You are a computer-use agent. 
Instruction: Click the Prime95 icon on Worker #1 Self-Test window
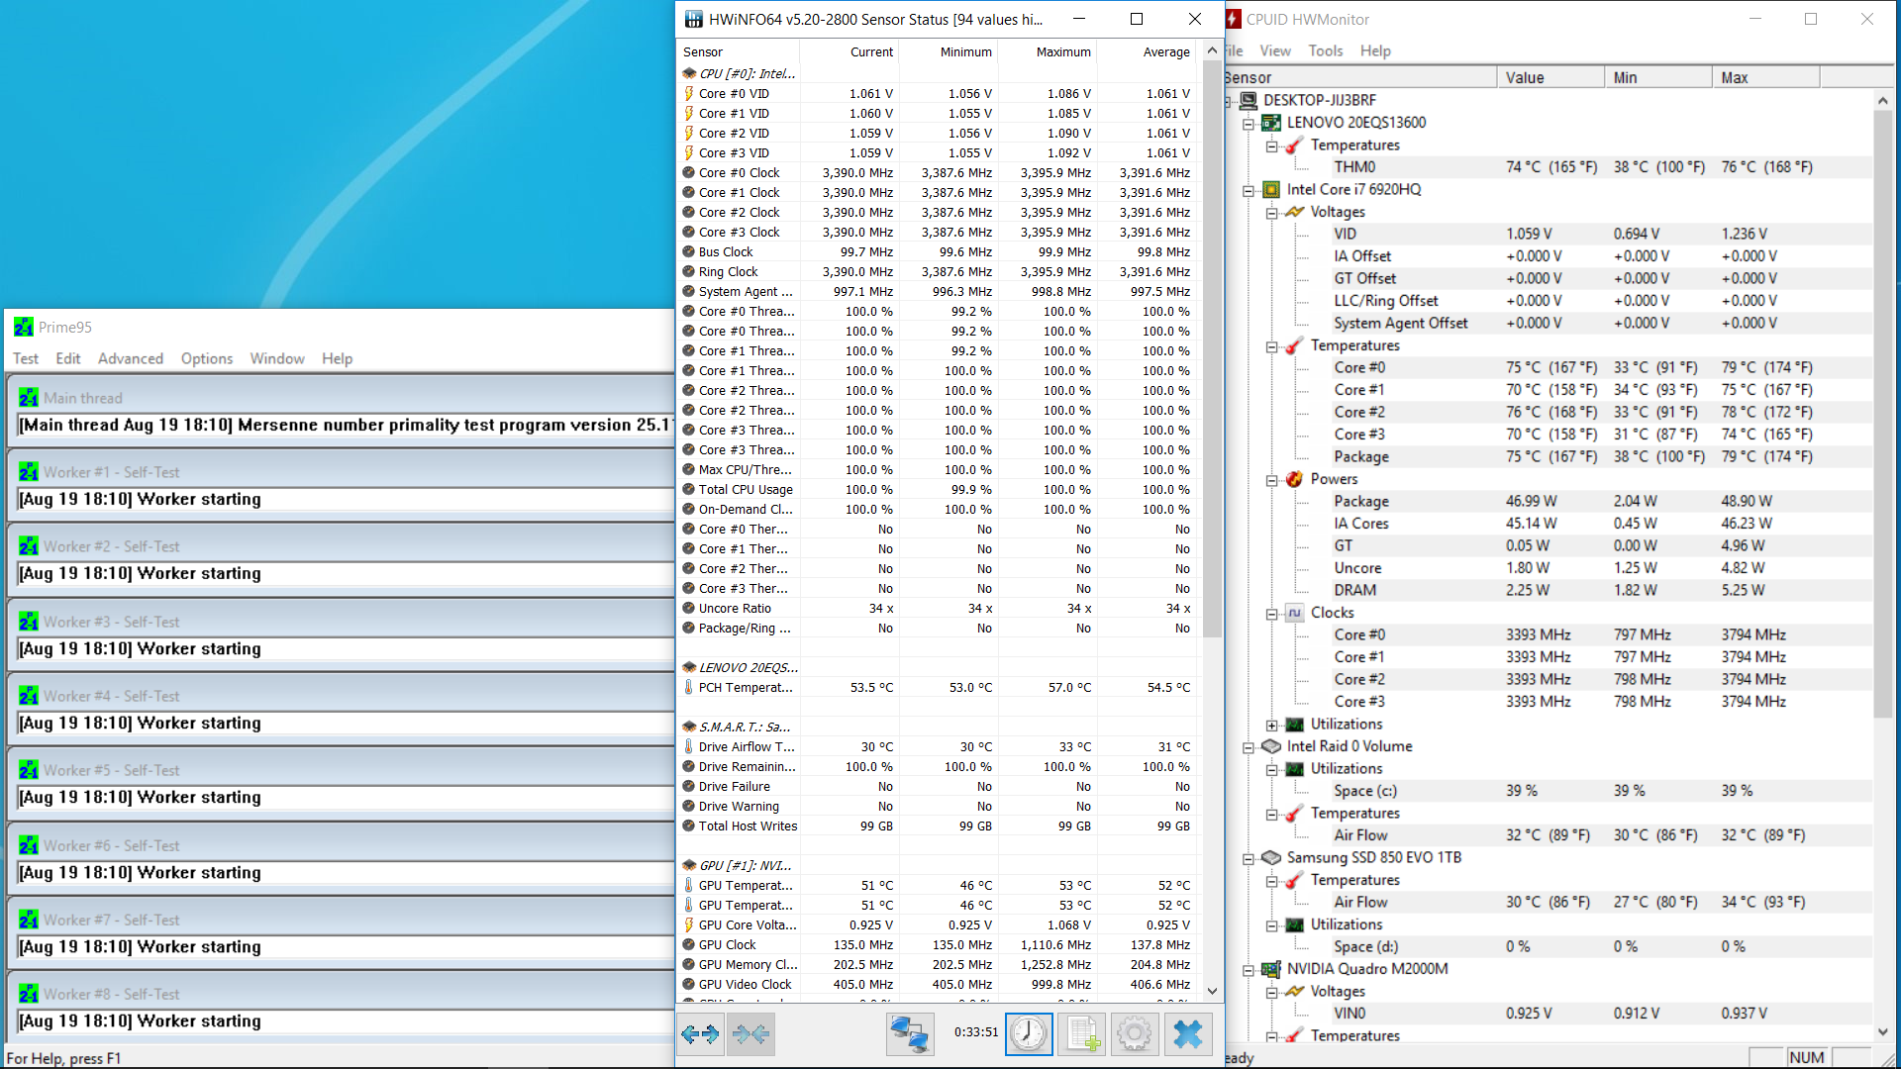click(x=29, y=472)
